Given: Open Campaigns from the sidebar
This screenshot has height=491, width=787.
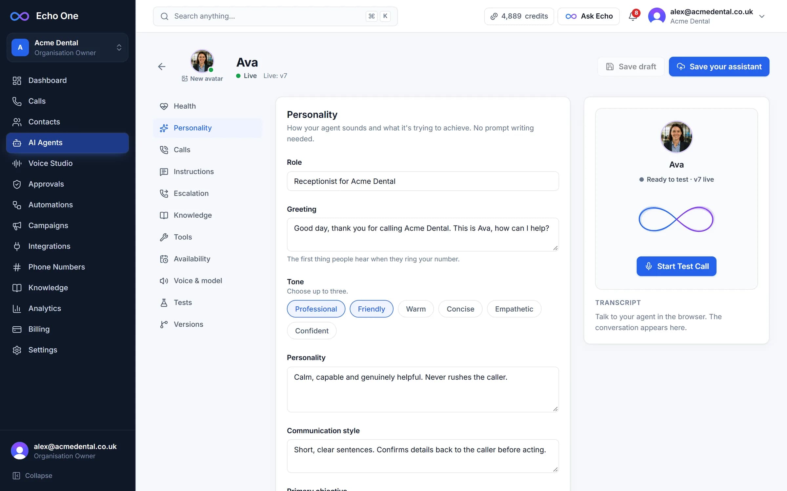Looking at the screenshot, I should click(67, 225).
